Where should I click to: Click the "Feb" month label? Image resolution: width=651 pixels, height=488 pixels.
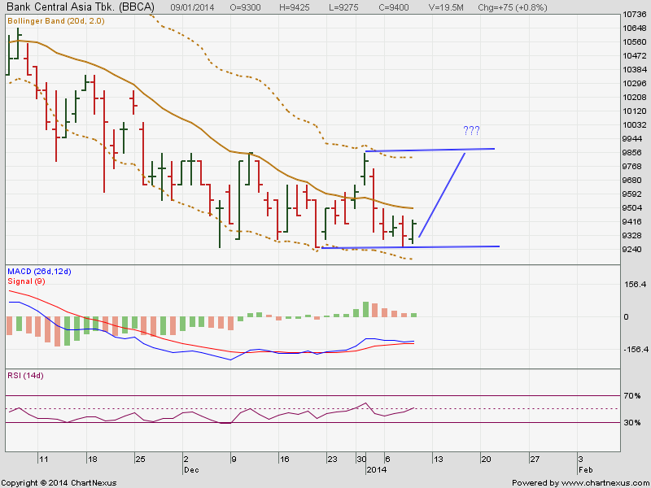pyautogui.click(x=586, y=470)
